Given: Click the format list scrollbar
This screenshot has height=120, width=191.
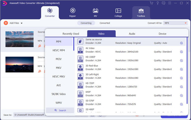Looking at the screenshot, I should (74, 44).
